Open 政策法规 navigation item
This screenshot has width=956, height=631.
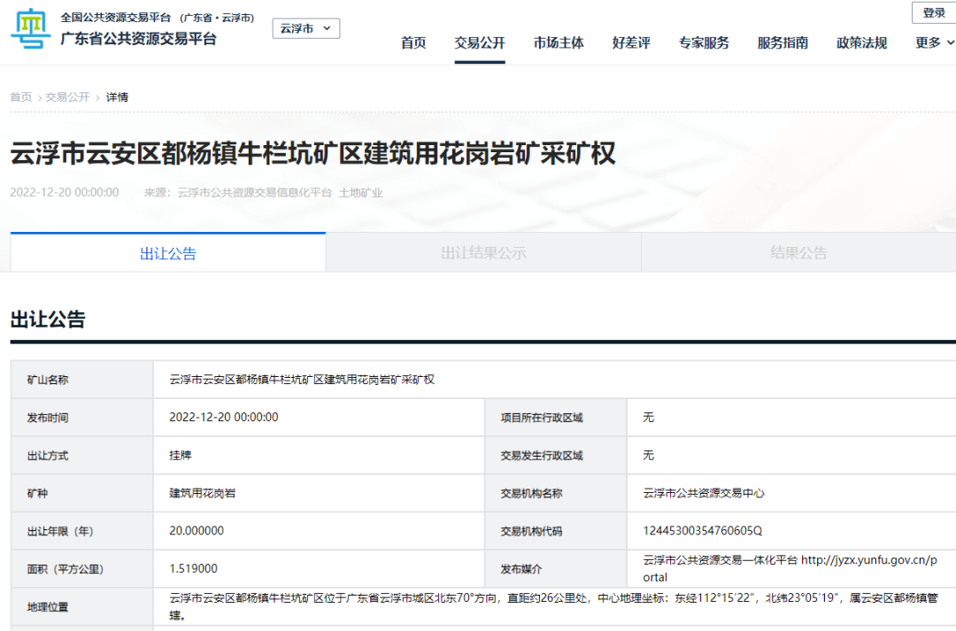(861, 42)
